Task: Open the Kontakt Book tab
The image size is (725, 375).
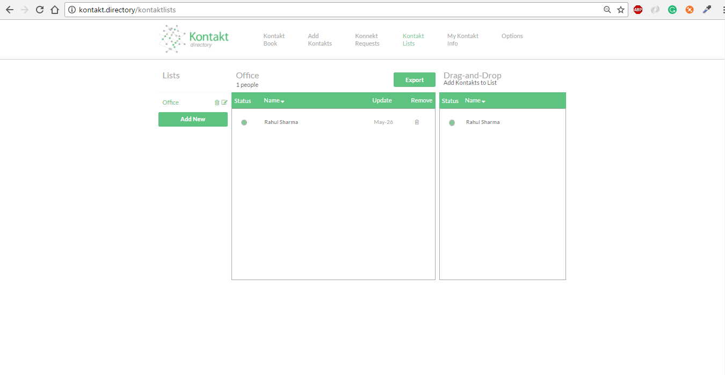Action: [x=274, y=40]
